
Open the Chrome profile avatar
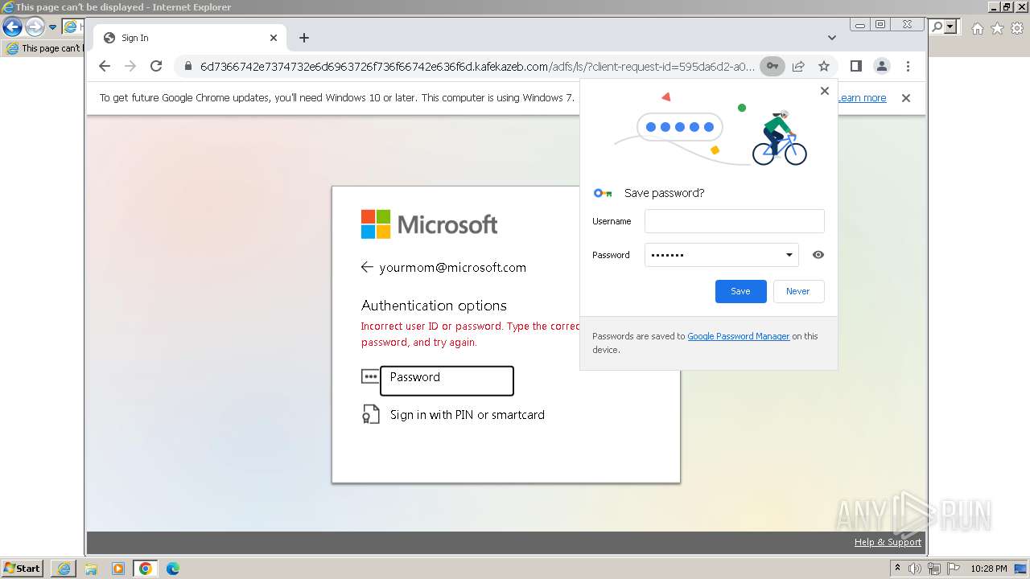tap(882, 66)
